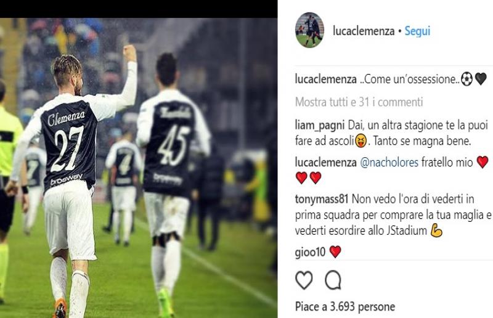Follow lucaclemenza with the Segui link
Image resolution: width=493 pixels, height=318 pixels.
(x=417, y=31)
